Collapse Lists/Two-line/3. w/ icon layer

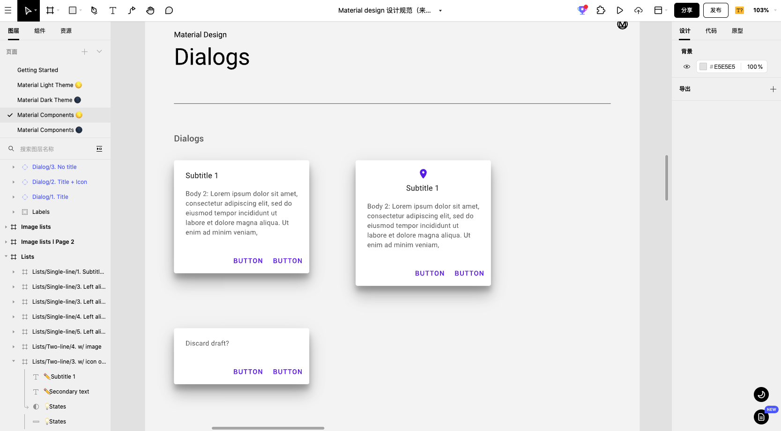coord(14,361)
